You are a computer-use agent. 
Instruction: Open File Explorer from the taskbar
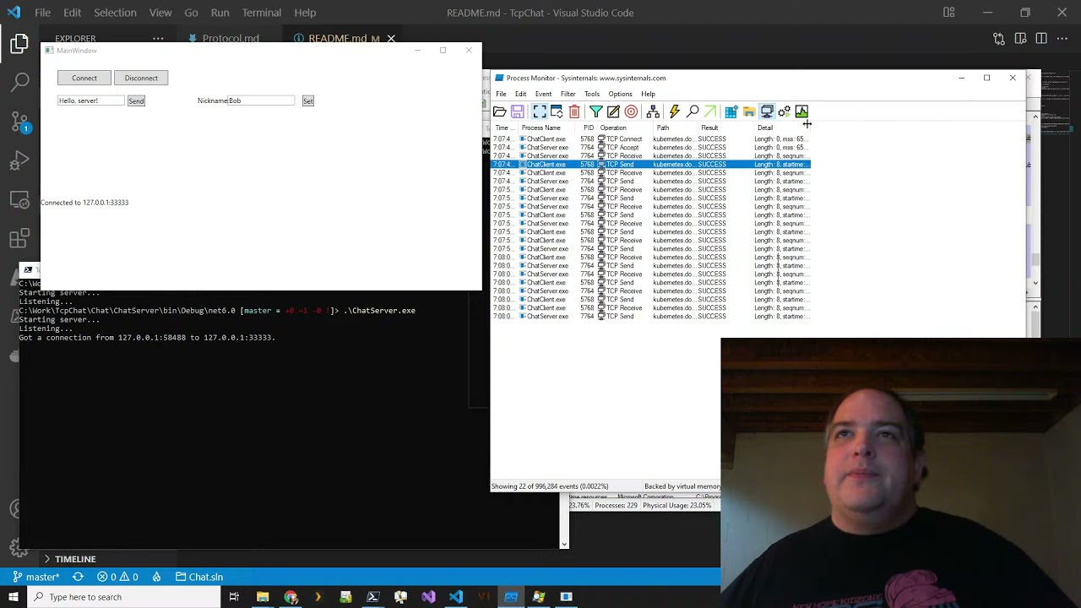[263, 597]
